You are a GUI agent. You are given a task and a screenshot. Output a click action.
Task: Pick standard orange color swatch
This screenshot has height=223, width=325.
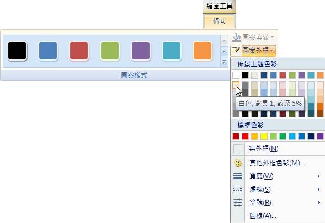pos(254,137)
